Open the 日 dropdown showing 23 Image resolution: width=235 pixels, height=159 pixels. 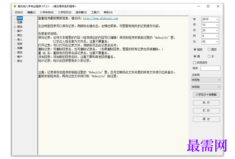click(210, 30)
